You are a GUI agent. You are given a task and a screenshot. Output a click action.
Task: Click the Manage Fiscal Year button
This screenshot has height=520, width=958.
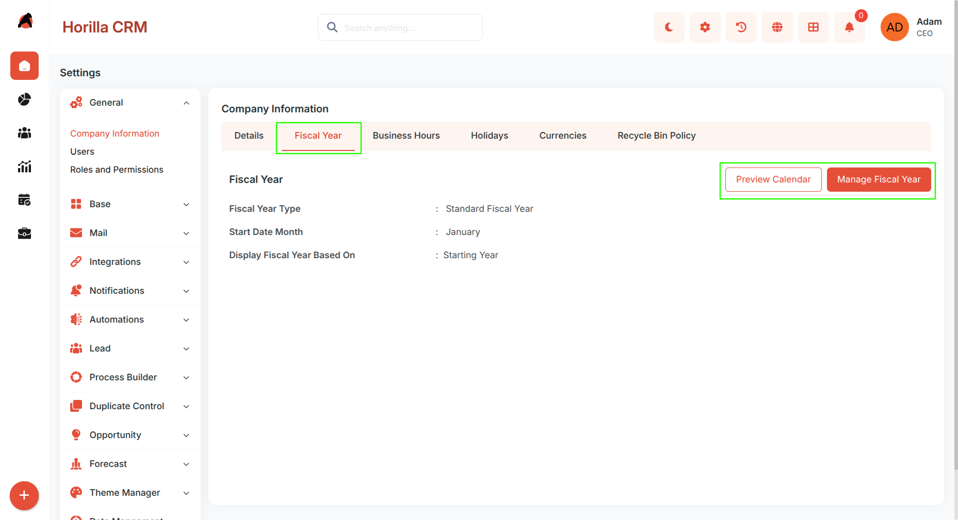point(879,179)
